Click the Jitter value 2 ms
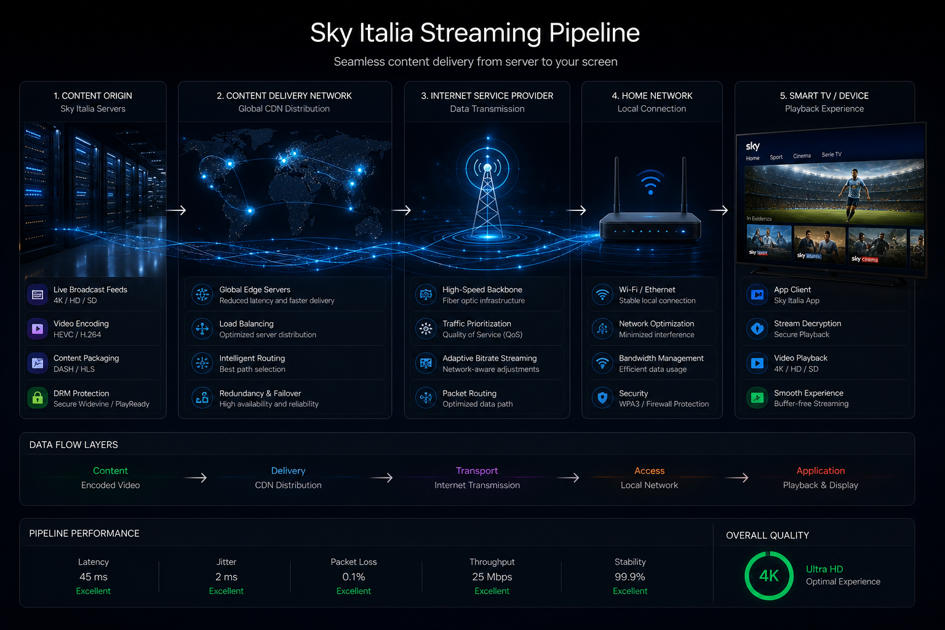 tap(226, 577)
